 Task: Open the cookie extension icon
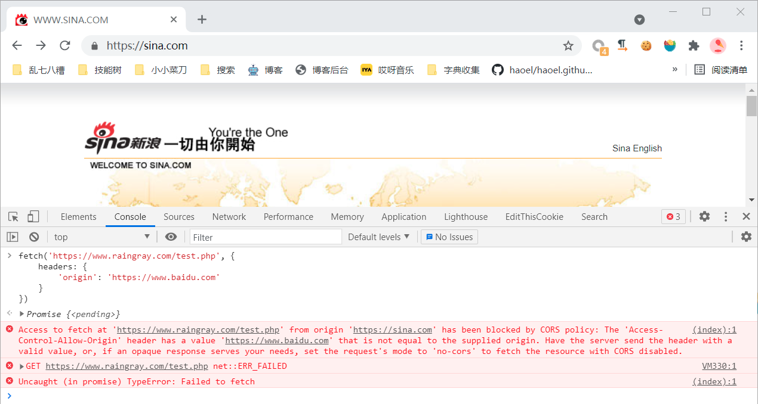(646, 45)
